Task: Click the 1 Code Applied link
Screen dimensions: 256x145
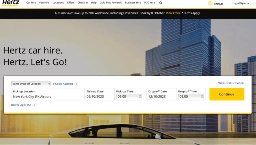Action: click(x=63, y=84)
